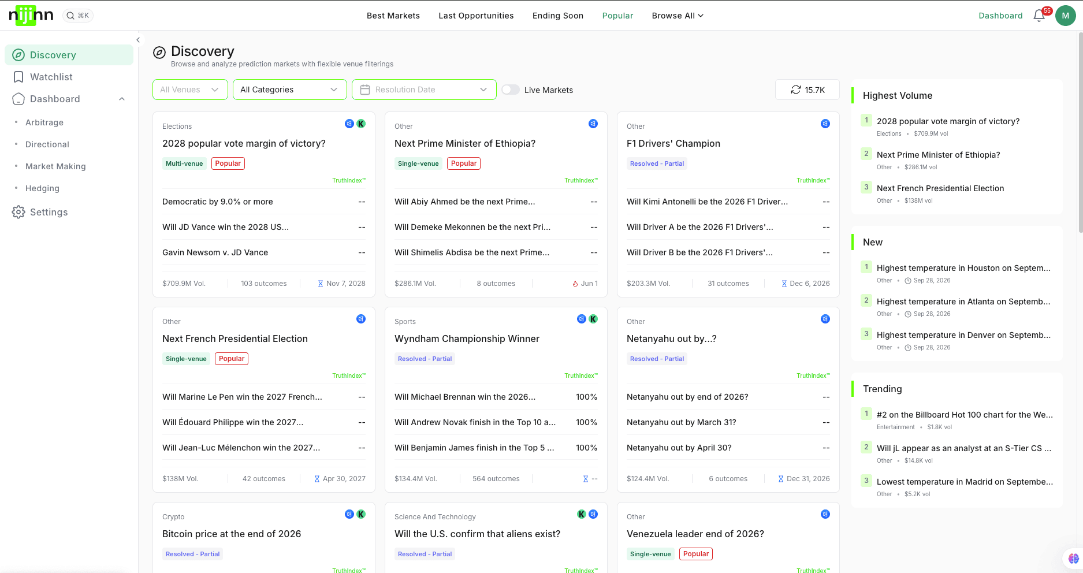Click the Watchlist bookmark icon
The width and height of the screenshot is (1083, 573).
[18, 77]
